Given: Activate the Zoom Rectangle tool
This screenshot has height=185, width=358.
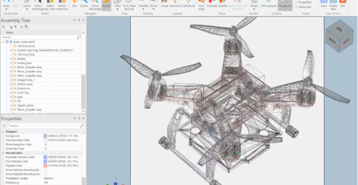Looking at the screenshot, I should point(95,5).
